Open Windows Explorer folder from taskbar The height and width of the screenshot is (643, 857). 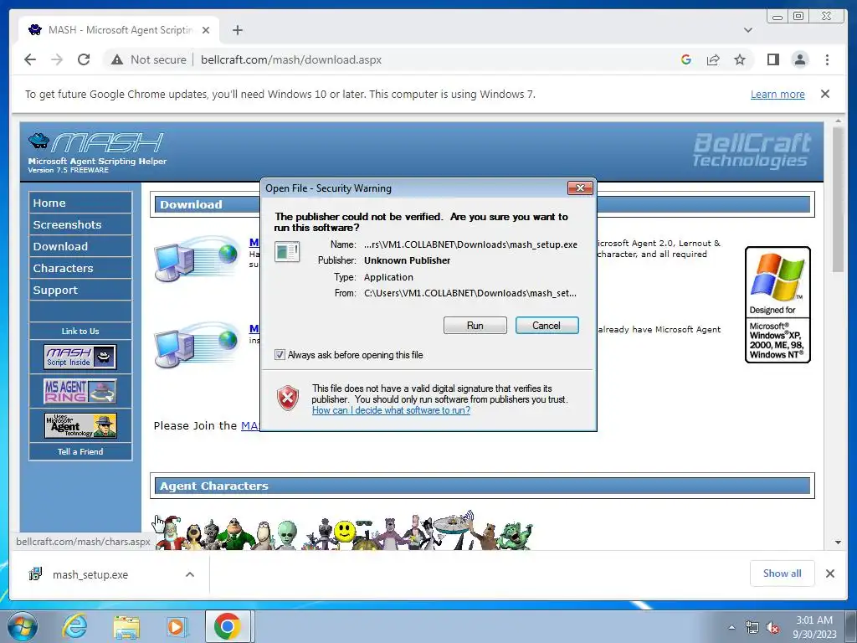tap(126, 627)
